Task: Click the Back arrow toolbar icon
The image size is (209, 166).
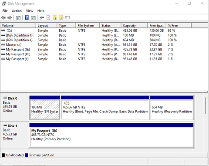Action: (x=3, y=18)
